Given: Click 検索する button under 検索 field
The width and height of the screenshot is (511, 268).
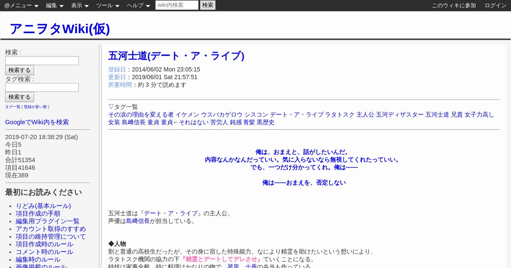Looking at the screenshot, I should point(20,70).
